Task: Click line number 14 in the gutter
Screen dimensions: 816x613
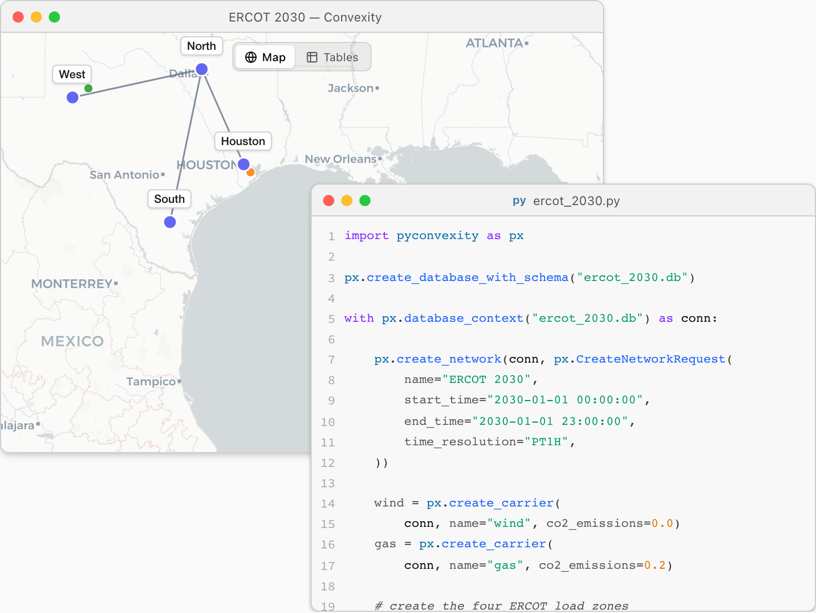Action: [328, 504]
